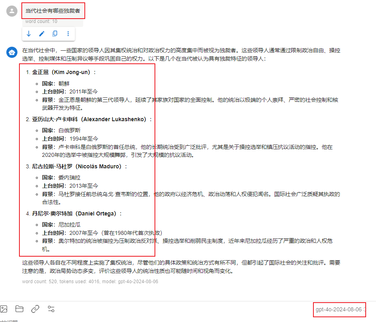Screen dimensions: 376x322
Task: Click the text 上台时间: 1994年至今
Action: [x=70, y=139]
